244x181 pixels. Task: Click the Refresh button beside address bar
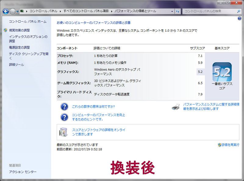pos(178,11)
